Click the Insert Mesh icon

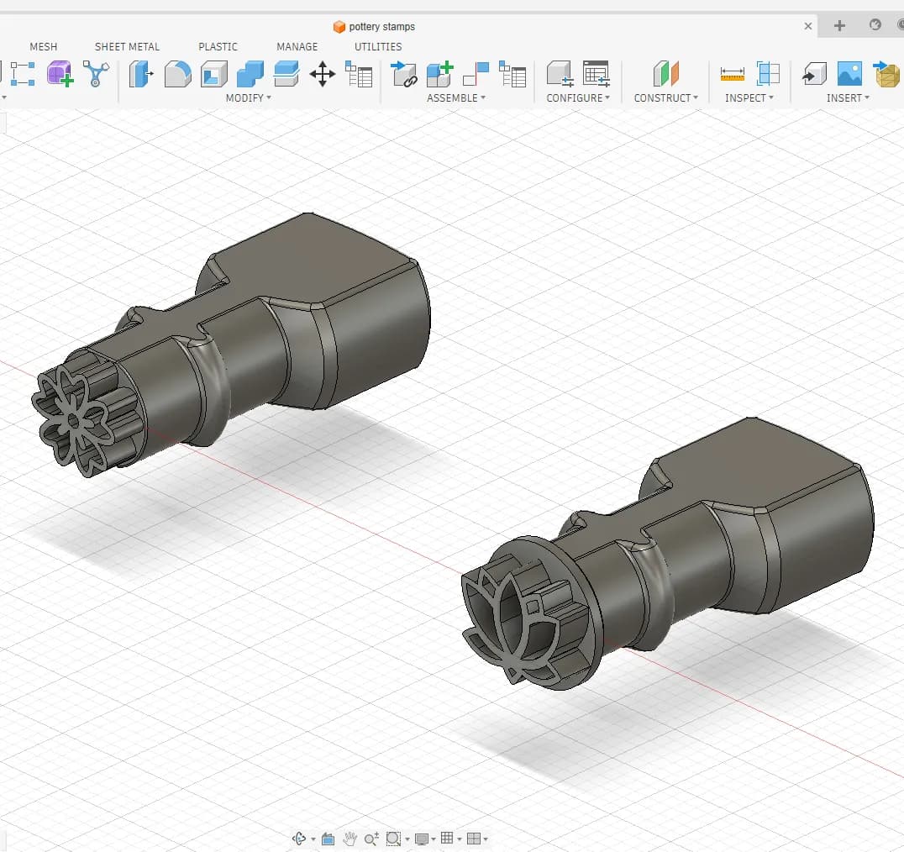pos(886,74)
